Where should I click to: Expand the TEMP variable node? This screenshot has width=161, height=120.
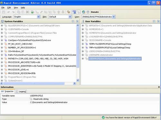click(x=83, y=44)
